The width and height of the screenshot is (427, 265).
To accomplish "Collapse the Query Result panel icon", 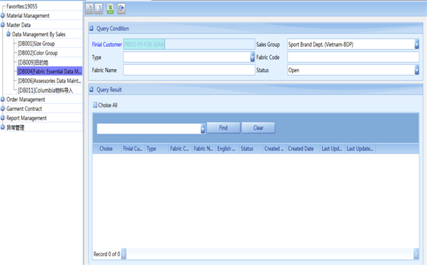I will [x=92, y=90].
